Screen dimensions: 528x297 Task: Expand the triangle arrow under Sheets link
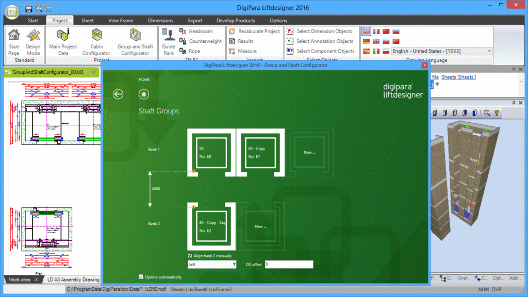pyautogui.click(x=437, y=84)
